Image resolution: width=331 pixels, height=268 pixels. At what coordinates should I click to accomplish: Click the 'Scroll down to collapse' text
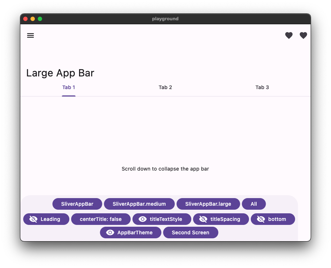click(x=165, y=169)
